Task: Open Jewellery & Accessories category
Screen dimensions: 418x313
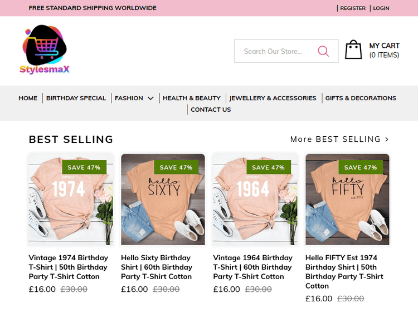Action: tap(273, 98)
